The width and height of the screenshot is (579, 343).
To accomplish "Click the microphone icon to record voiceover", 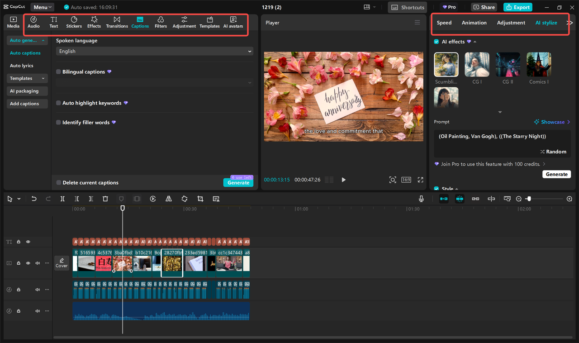I will click(421, 198).
